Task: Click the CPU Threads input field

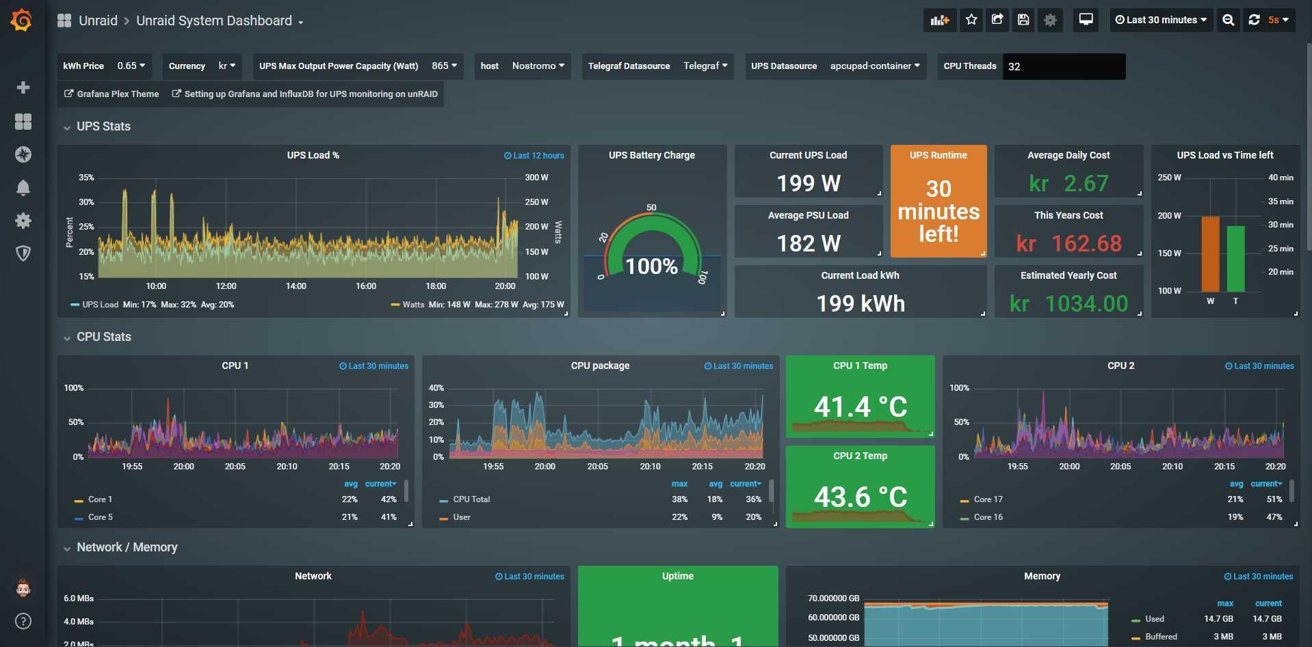Action: pyautogui.click(x=1063, y=66)
